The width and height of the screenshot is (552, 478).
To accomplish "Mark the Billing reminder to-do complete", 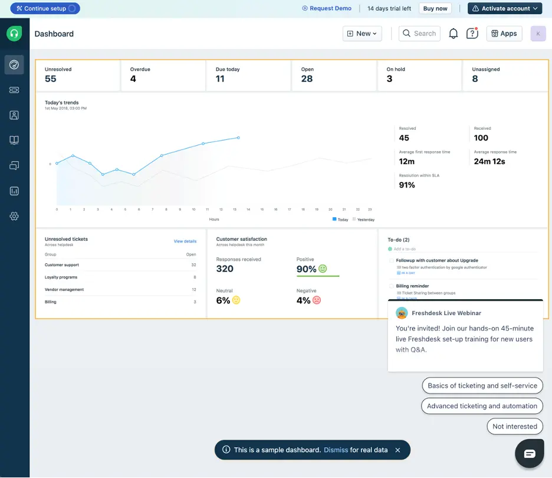I will point(390,286).
